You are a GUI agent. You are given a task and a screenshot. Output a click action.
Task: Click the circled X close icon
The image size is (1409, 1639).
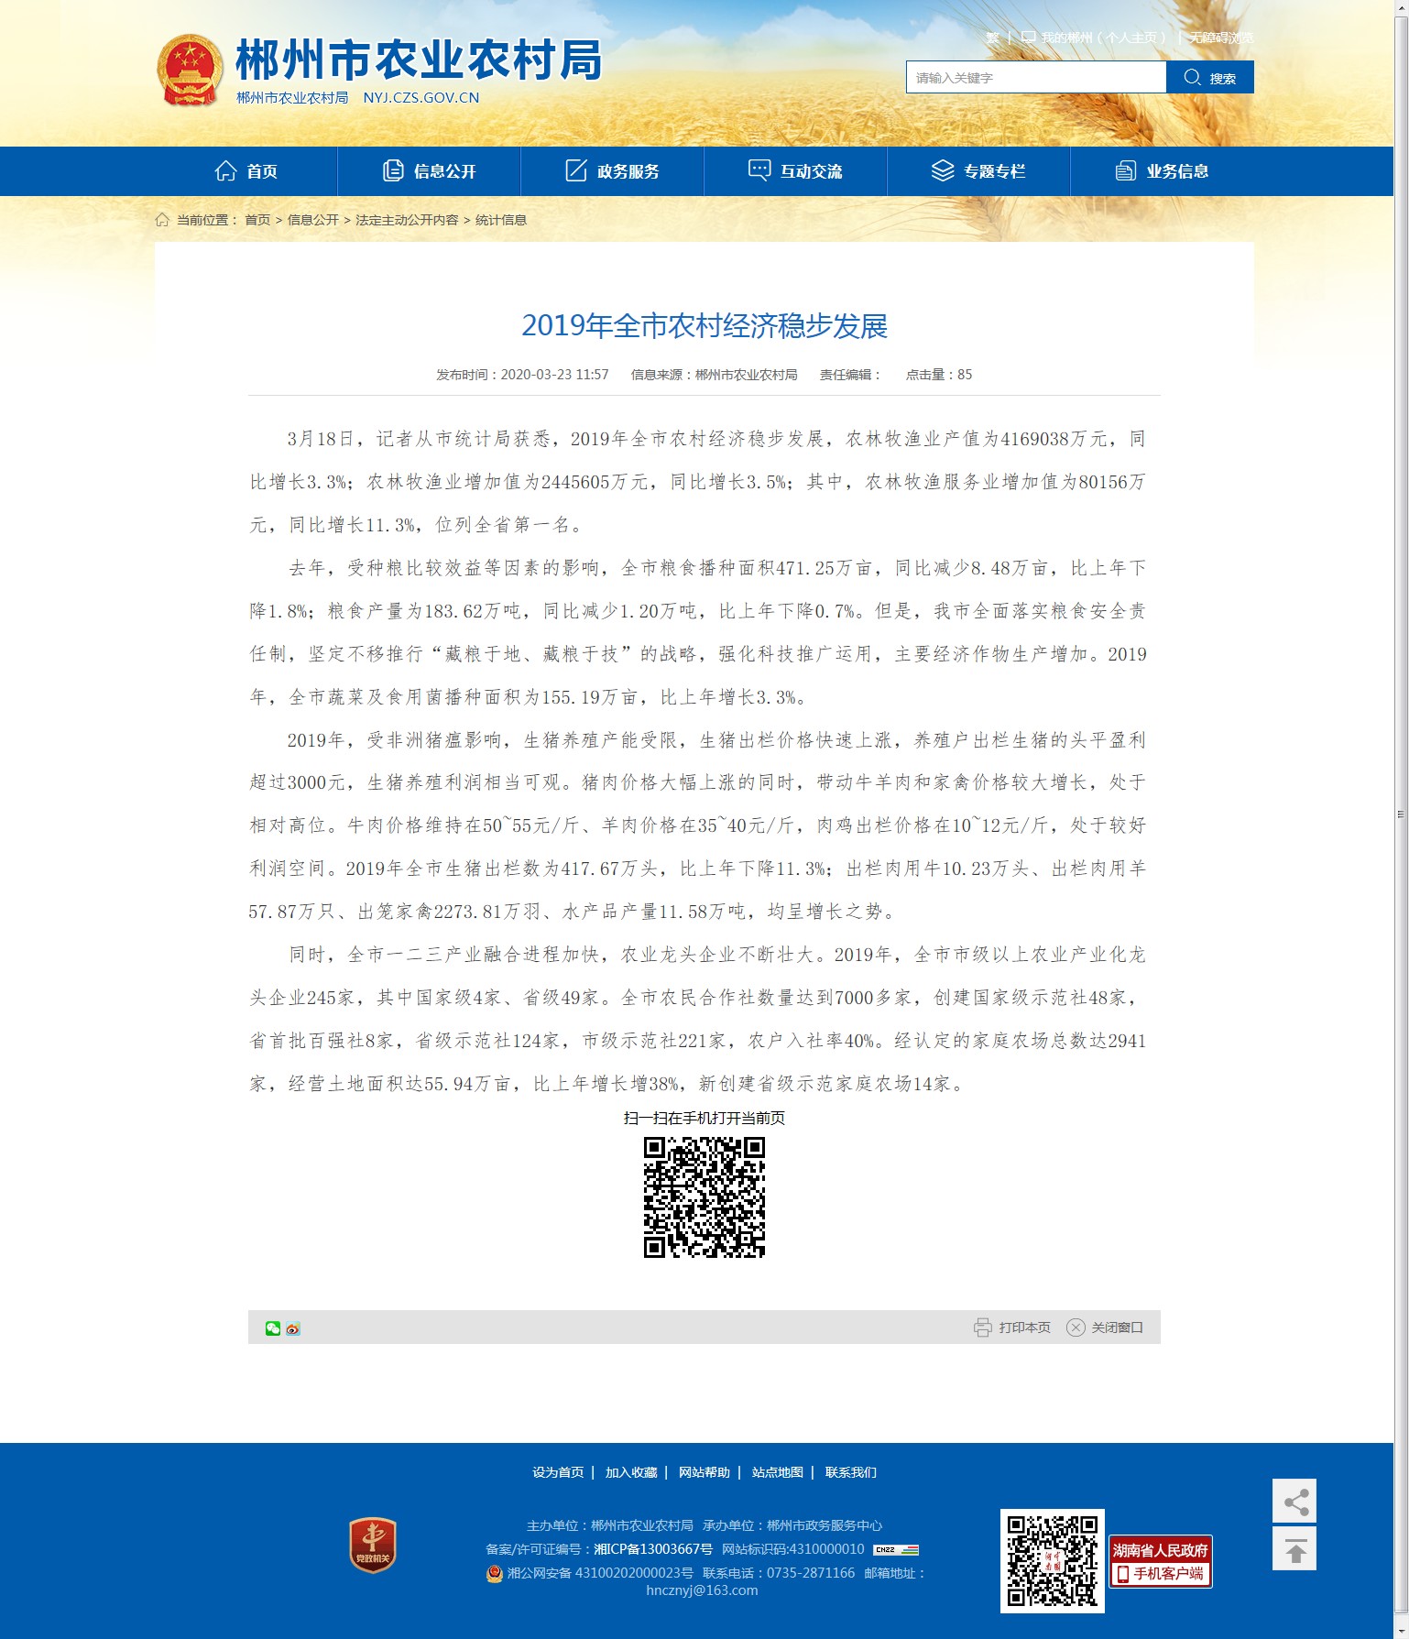click(x=1076, y=1328)
